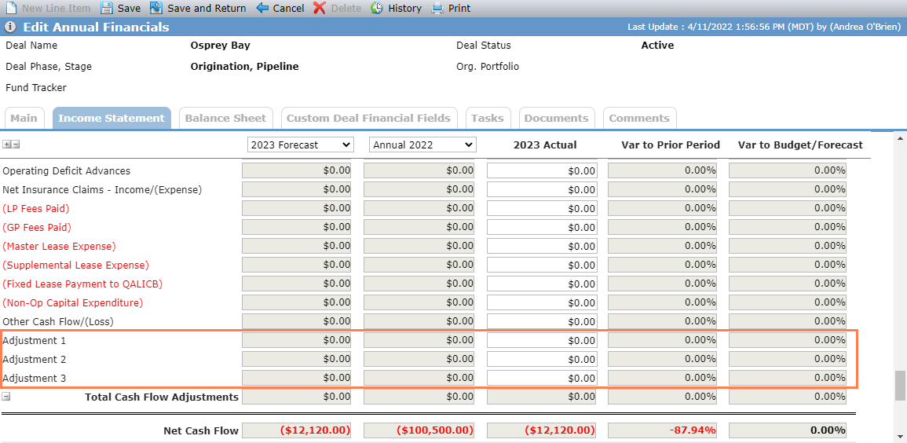The height and width of the screenshot is (443, 907).
Task: Open the Custom Deal Financial Fields tab
Action: pyautogui.click(x=368, y=118)
